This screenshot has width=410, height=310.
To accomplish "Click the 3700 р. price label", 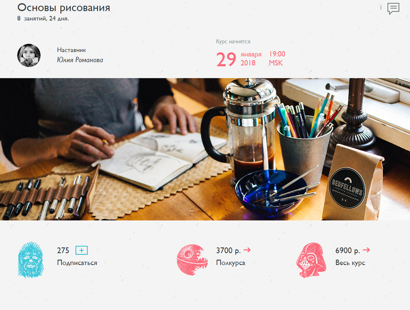I will pos(228,251).
